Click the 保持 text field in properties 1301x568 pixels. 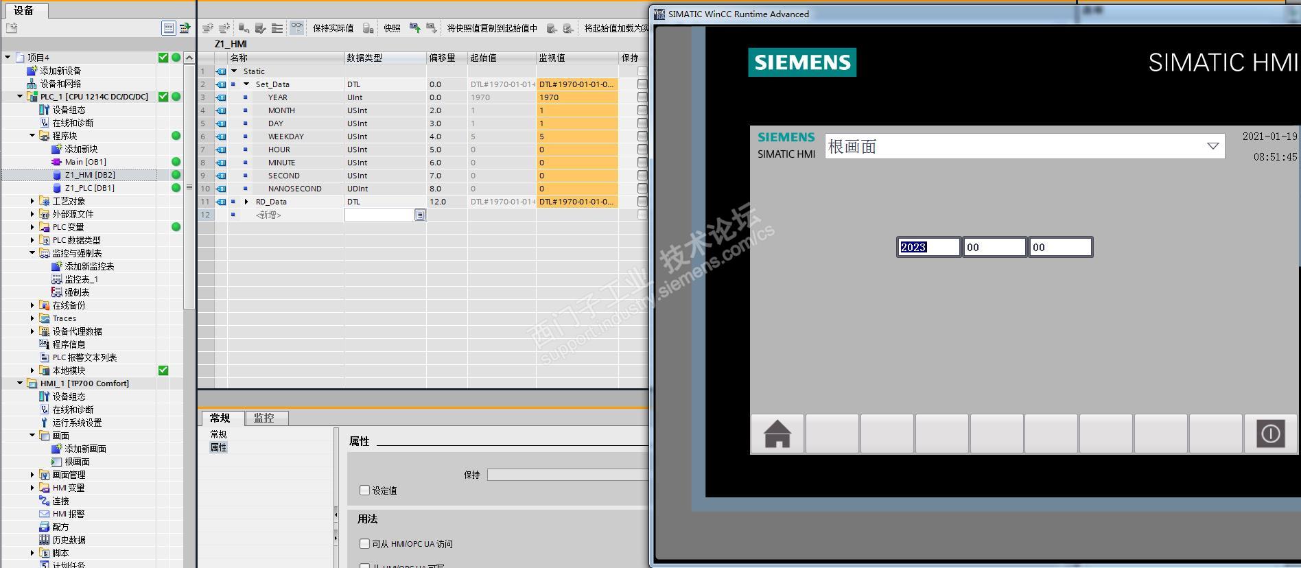coord(567,475)
